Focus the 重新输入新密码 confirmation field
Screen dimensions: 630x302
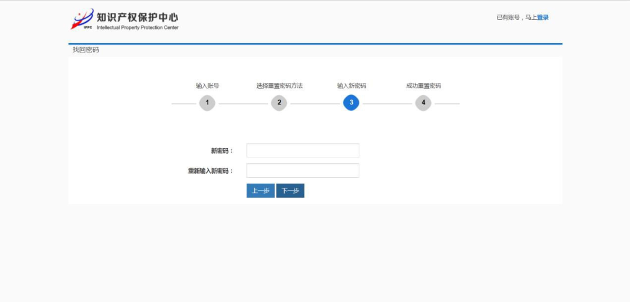point(303,171)
